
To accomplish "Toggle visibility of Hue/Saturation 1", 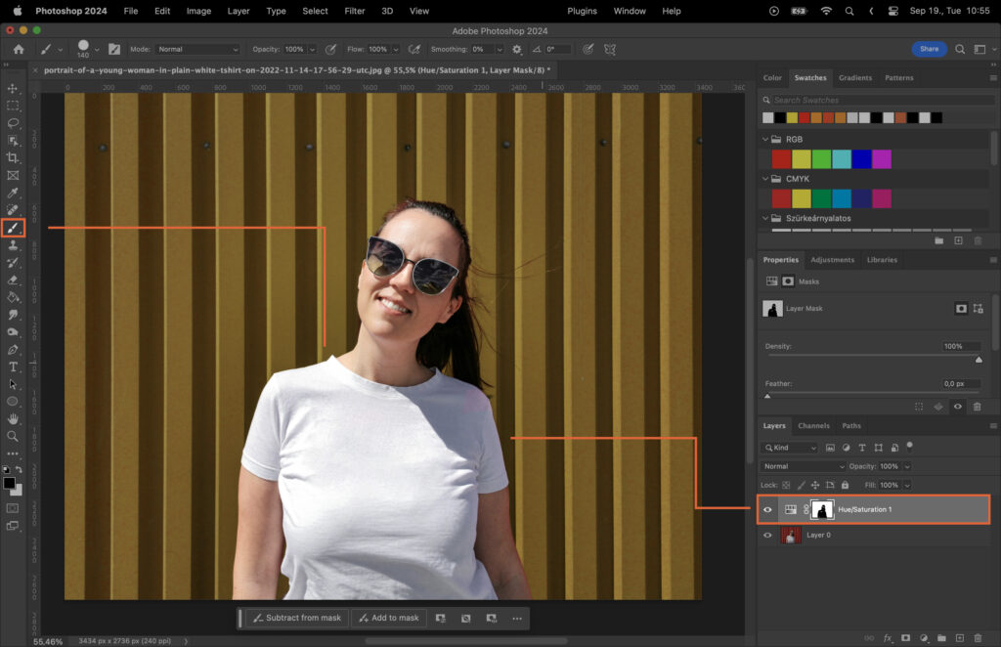I will [766, 508].
